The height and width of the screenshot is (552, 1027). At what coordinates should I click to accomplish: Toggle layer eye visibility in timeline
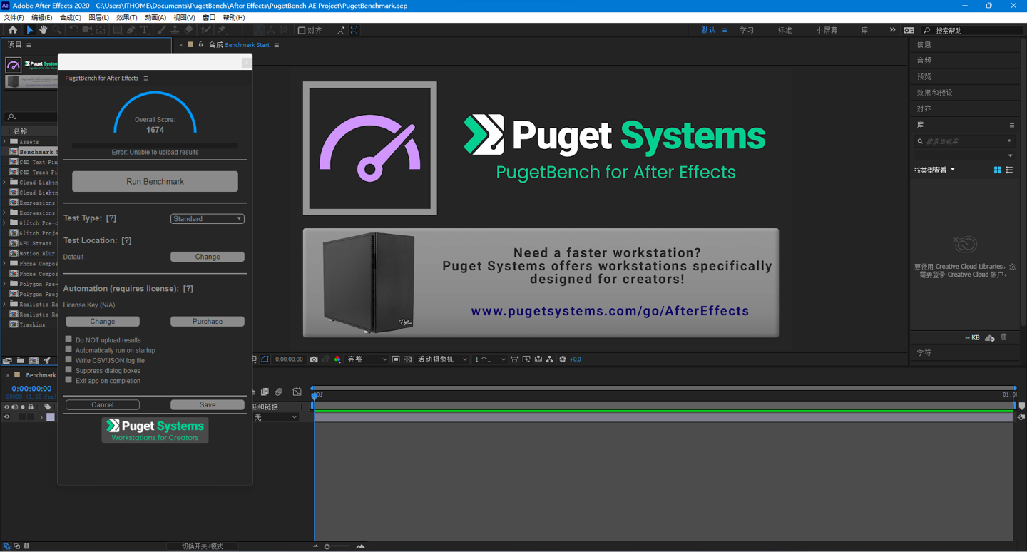tap(6, 417)
